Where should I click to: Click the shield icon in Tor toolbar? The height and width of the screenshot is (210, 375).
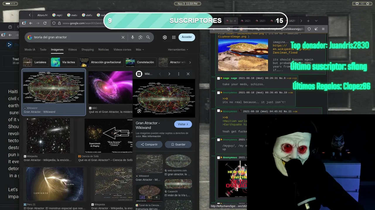click(309, 29)
